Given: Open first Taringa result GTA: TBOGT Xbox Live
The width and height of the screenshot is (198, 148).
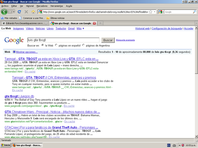Looking at the screenshot, I should pyautogui.click(x=52, y=59).
